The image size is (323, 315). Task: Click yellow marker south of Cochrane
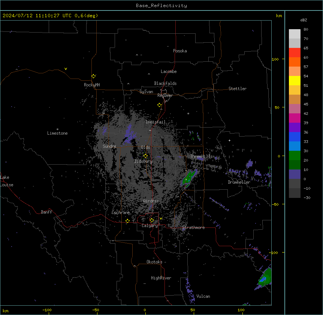click(x=127, y=221)
